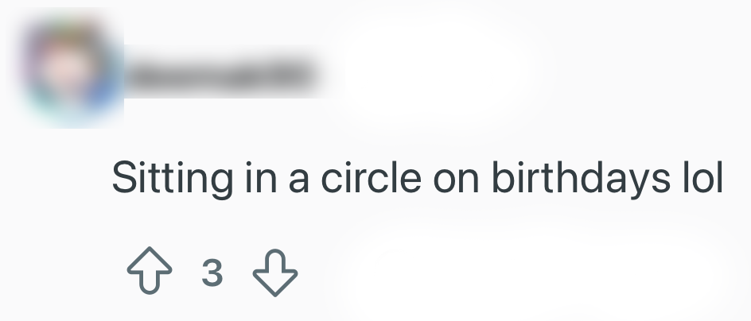751x321 pixels.
Task: Give an upvote left of the score
Action: click(149, 273)
